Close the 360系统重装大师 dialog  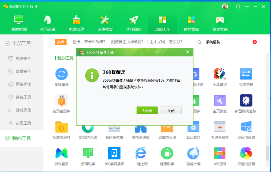(188, 52)
